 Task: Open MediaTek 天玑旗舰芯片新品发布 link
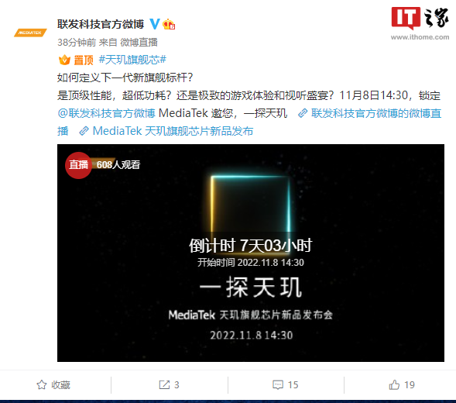[x=173, y=131]
